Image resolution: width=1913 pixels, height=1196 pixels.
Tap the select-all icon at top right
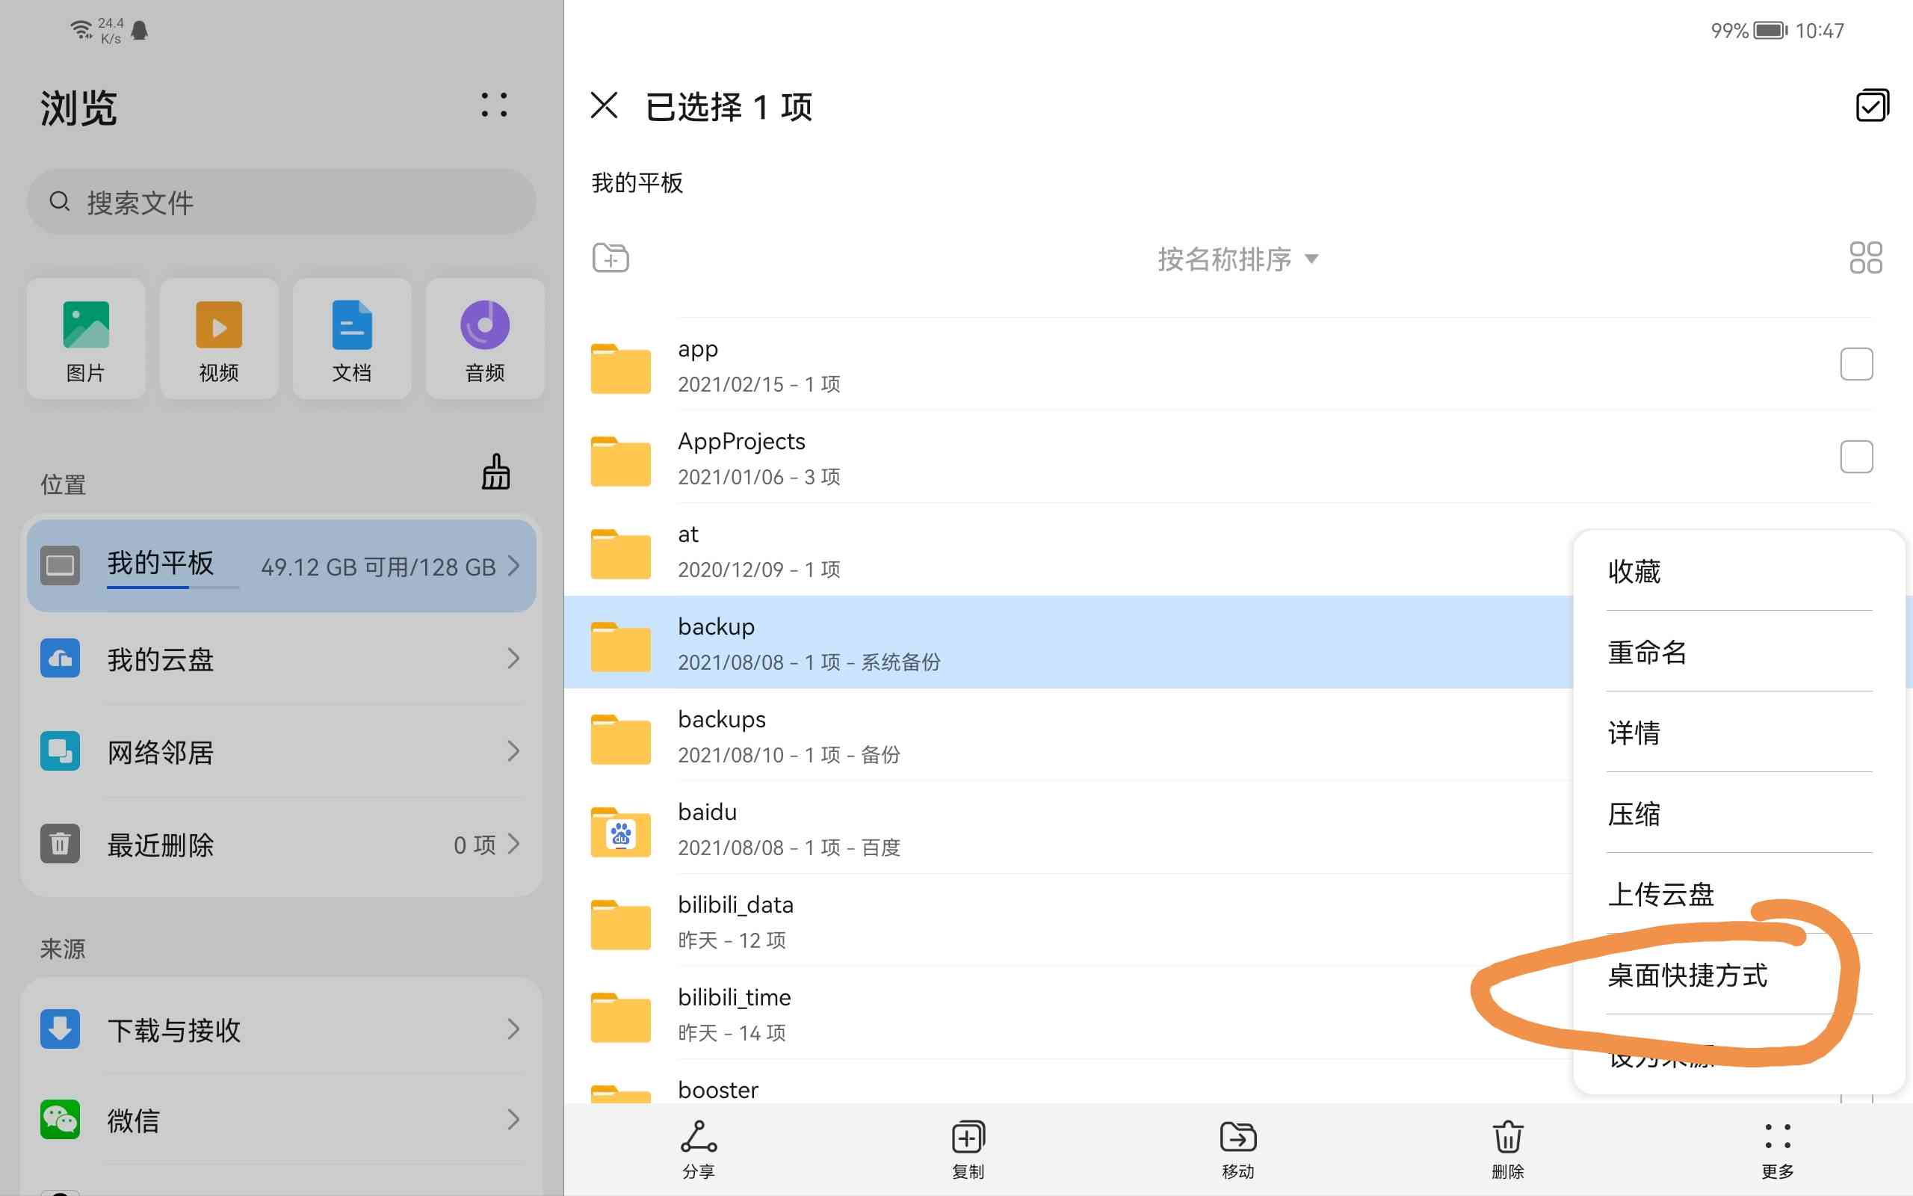[1872, 105]
